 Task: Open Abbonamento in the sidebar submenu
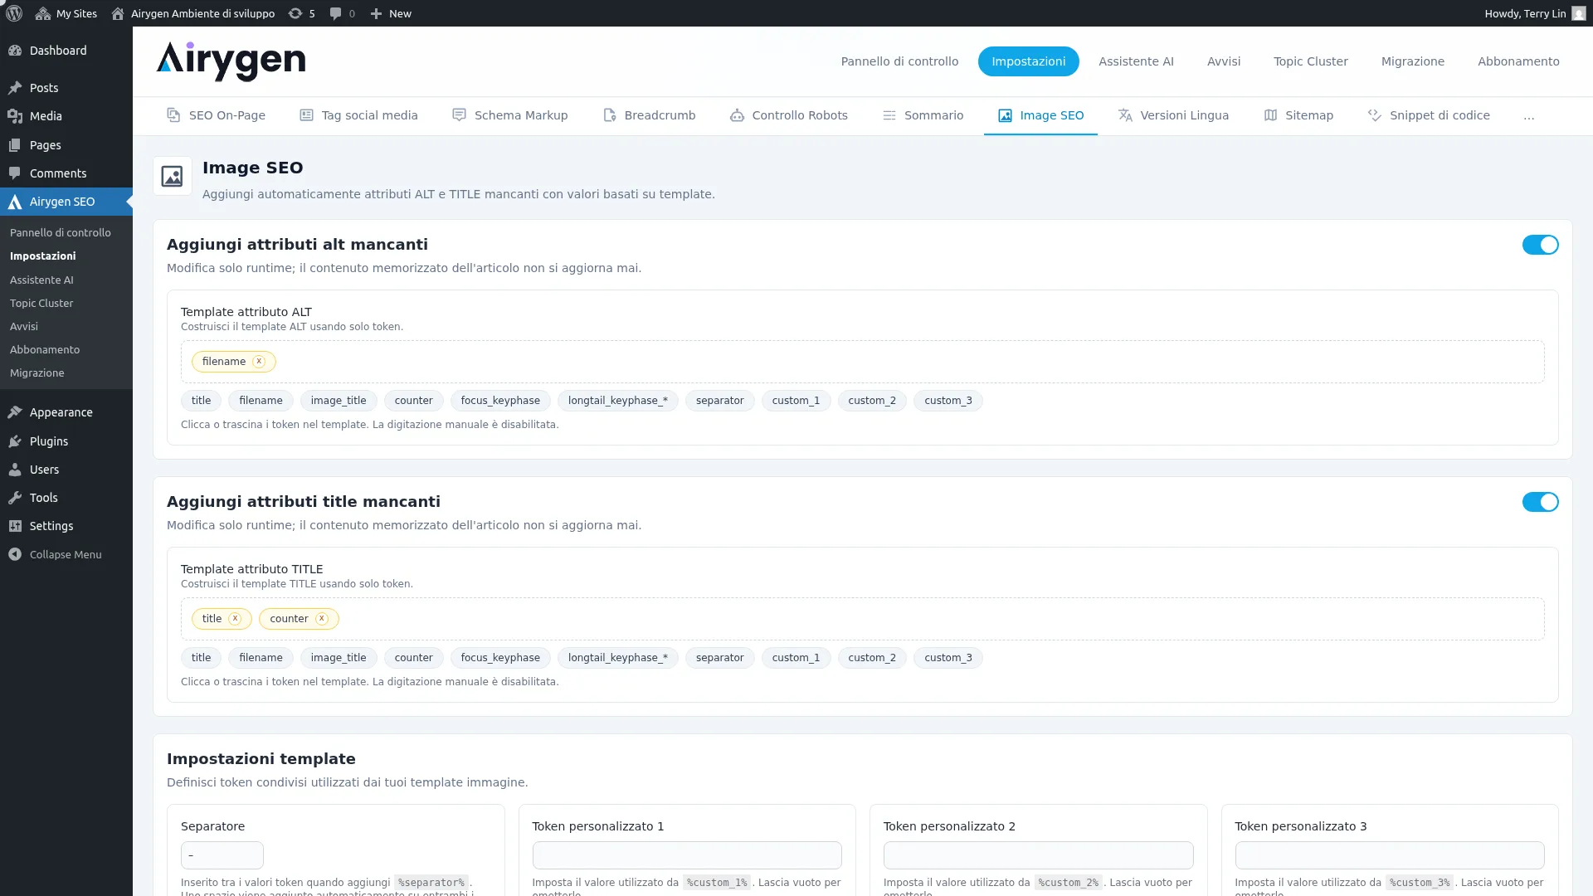click(x=45, y=350)
